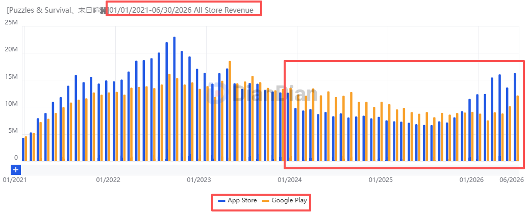Click the 01/2022 x-axis date label
The image size is (528, 212).
[108, 180]
